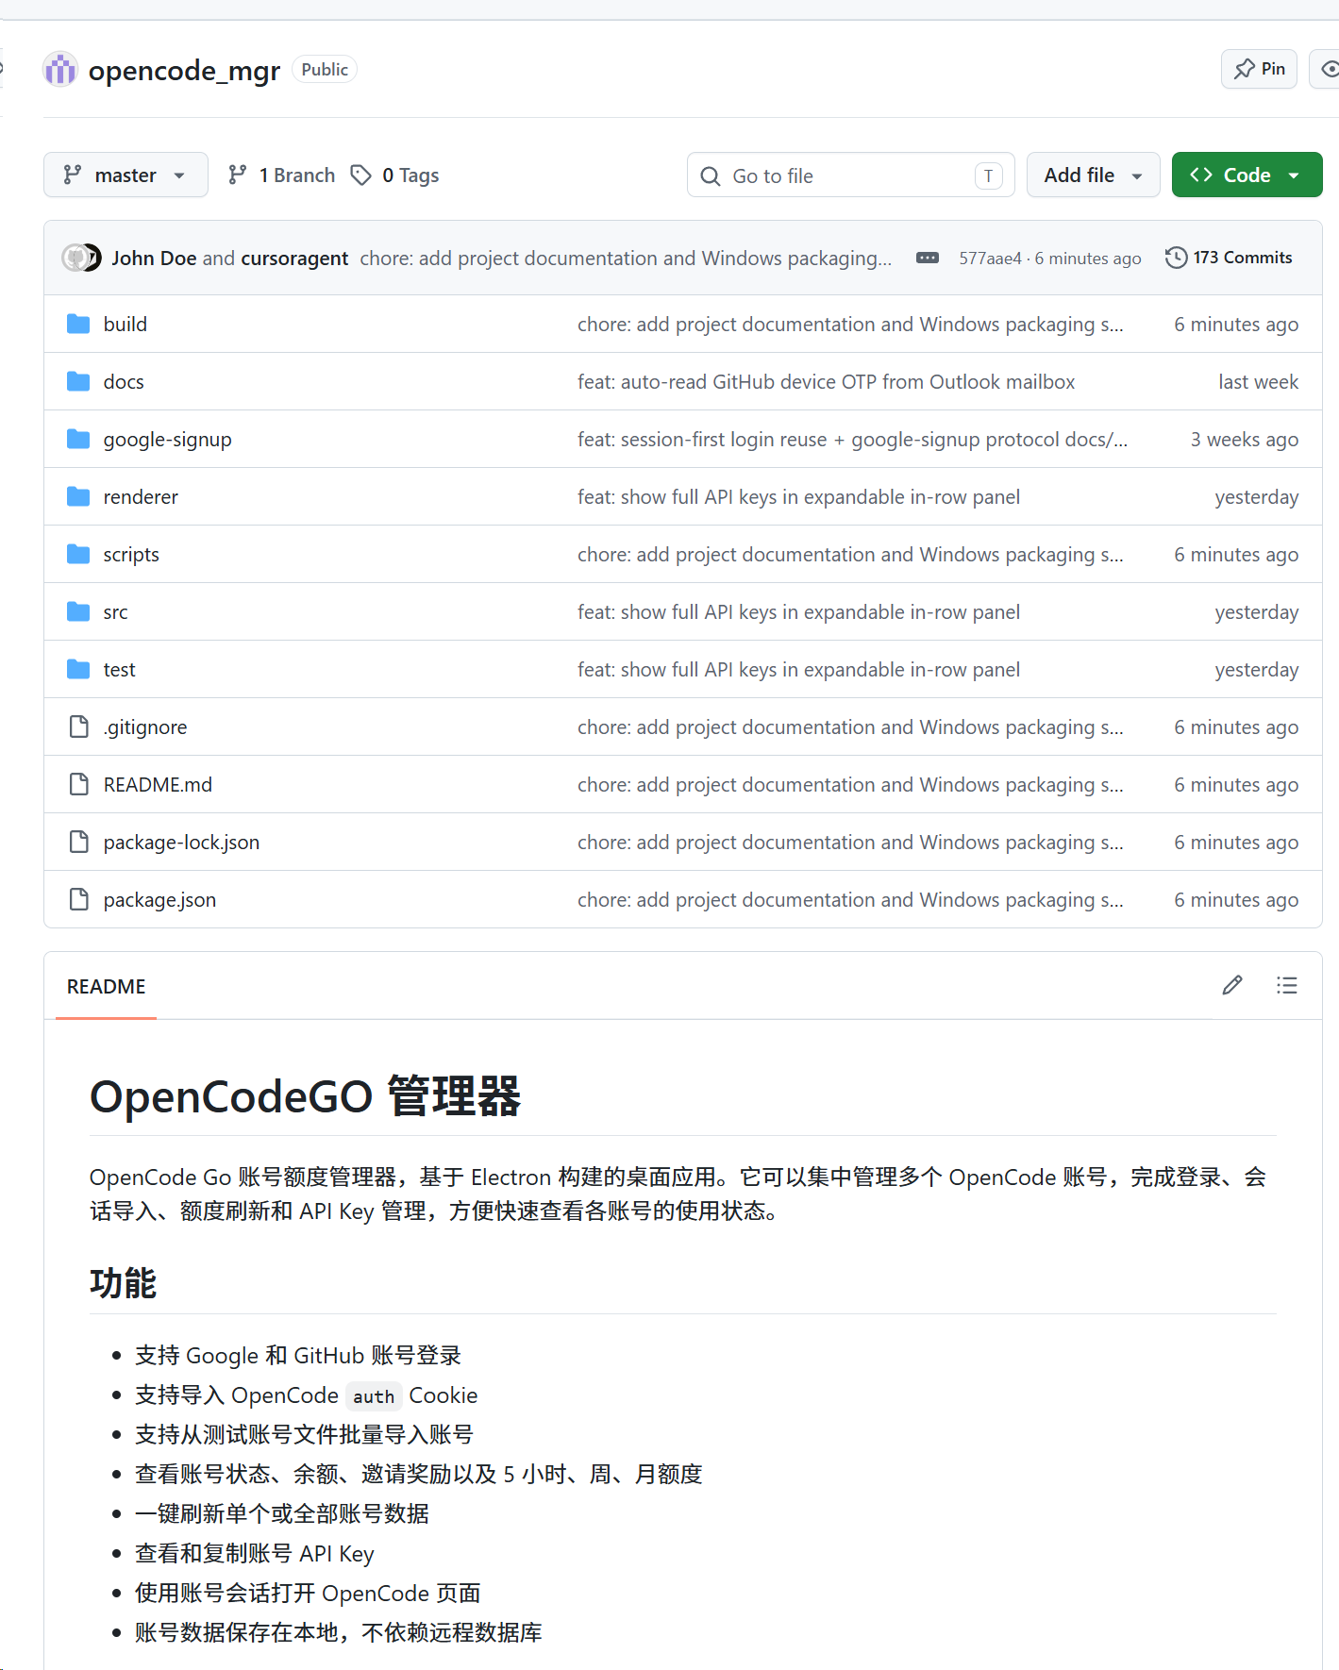1339x1670 pixels.
Task: Open the google-signup row commit message
Action: [x=852, y=440]
